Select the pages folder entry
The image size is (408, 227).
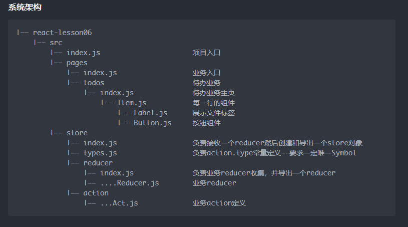77,63
